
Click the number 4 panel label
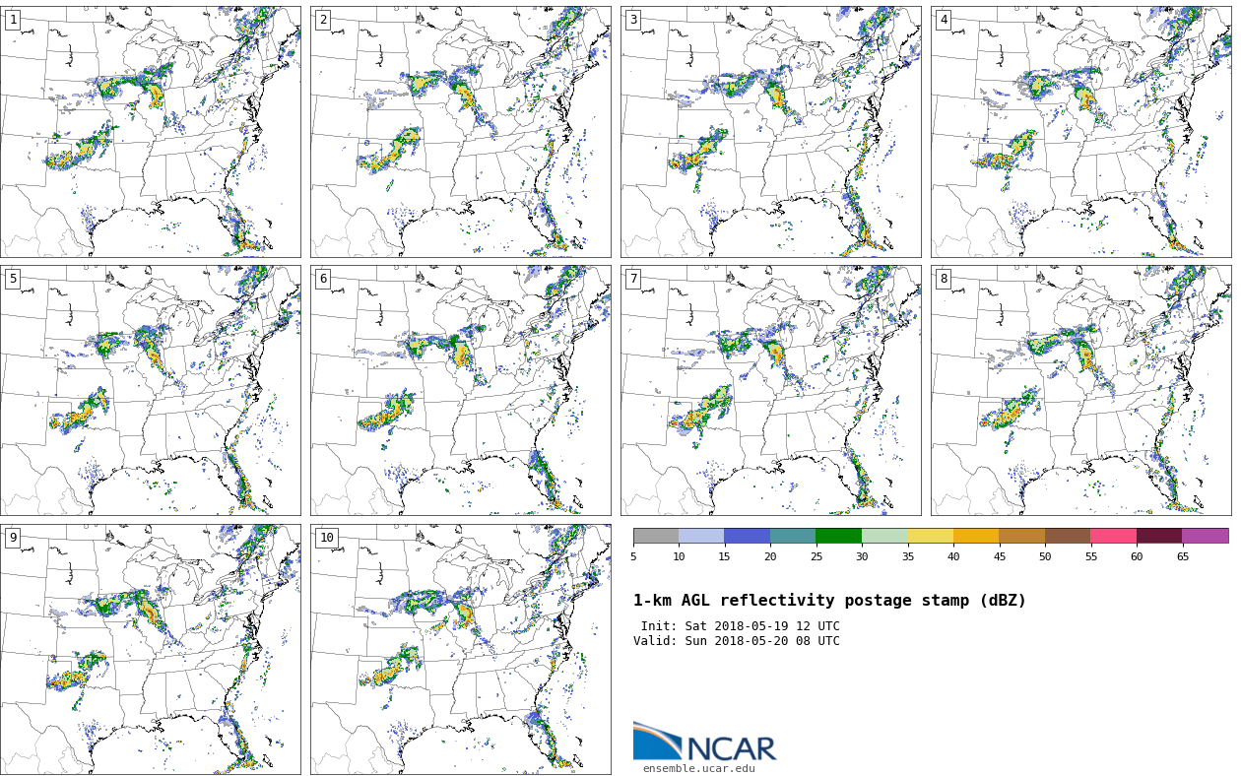click(x=944, y=20)
